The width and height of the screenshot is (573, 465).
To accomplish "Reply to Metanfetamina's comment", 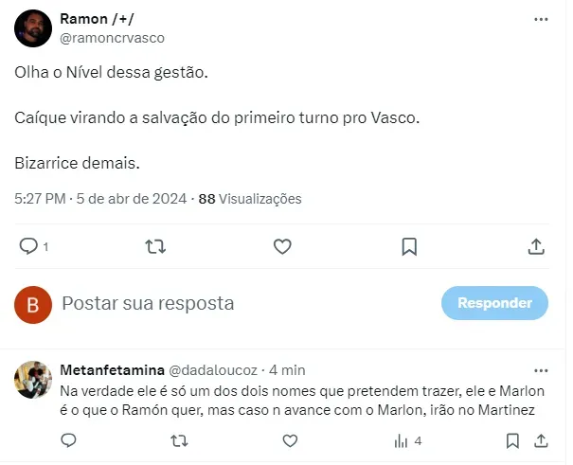I will 68,440.
